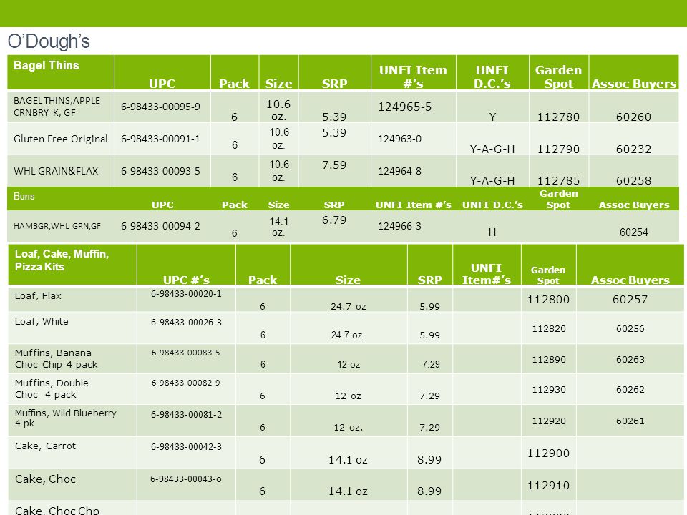Select 24.7 oz size in Loaf, Flax row
687x515 pixels.
coord(349,307)
